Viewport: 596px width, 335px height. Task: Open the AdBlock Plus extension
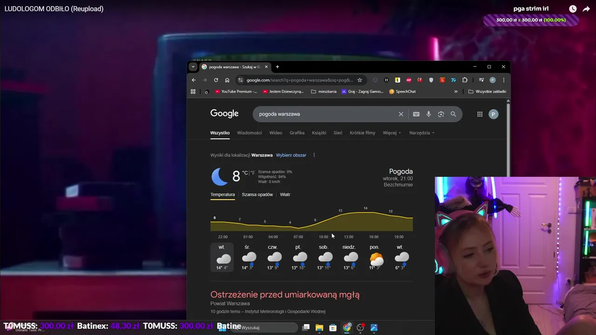pyautogui.click(x=409, y=80)
